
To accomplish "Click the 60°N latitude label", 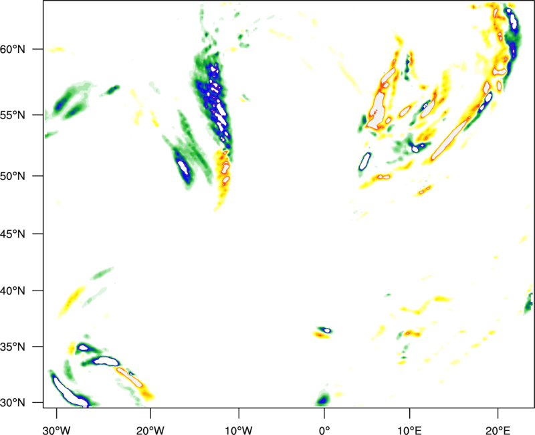I will click(13, 50).
